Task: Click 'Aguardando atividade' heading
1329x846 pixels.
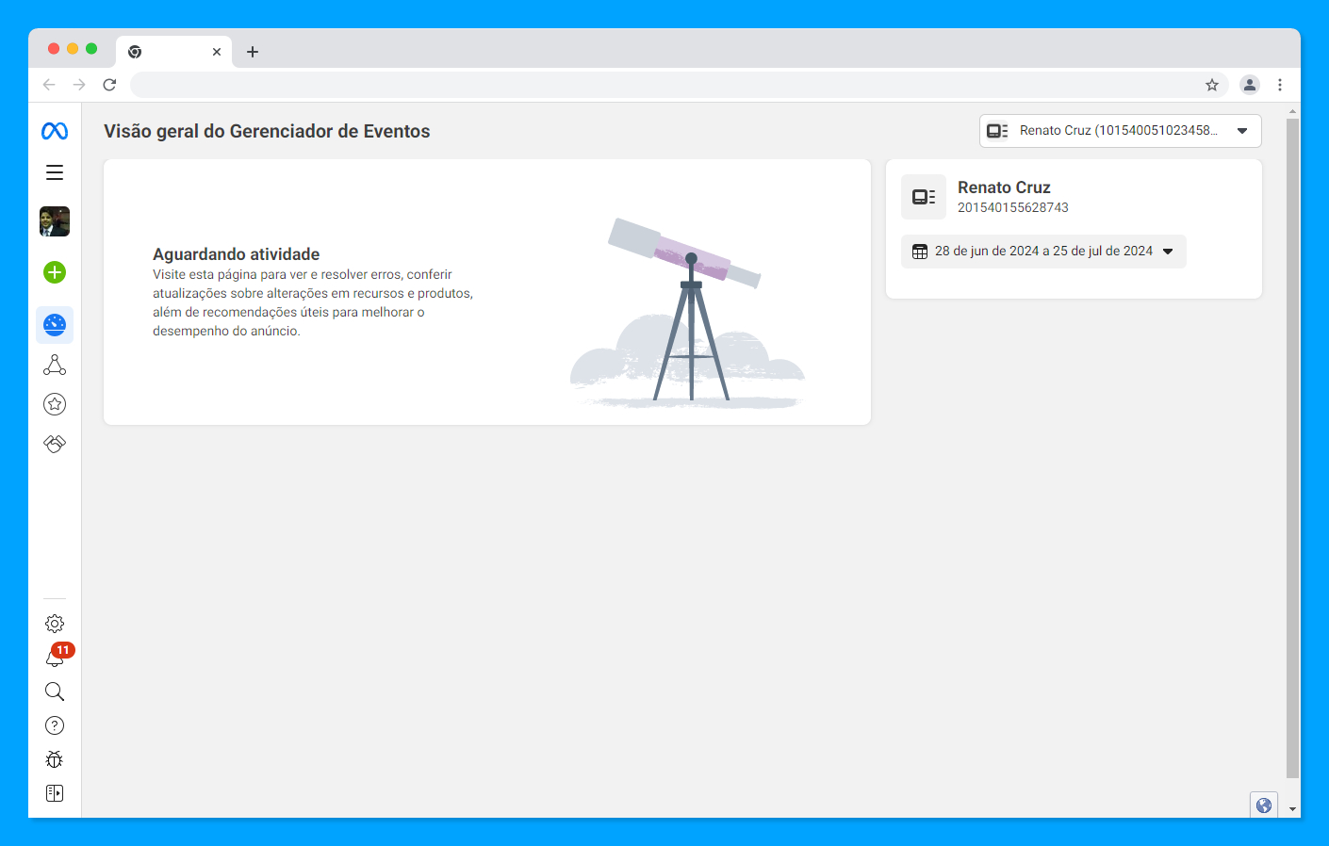Action: [237, 254]
